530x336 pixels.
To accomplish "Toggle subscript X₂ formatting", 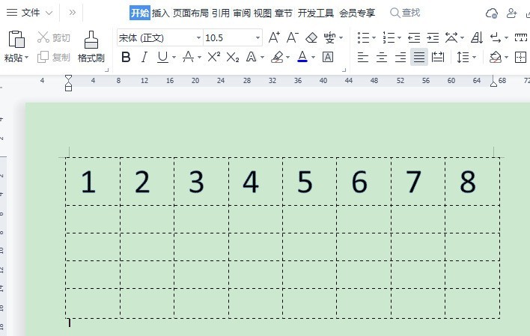I will click(233, 57).
